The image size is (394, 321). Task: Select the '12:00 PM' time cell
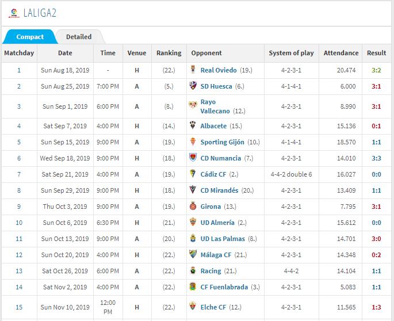[x=108, y=307]
